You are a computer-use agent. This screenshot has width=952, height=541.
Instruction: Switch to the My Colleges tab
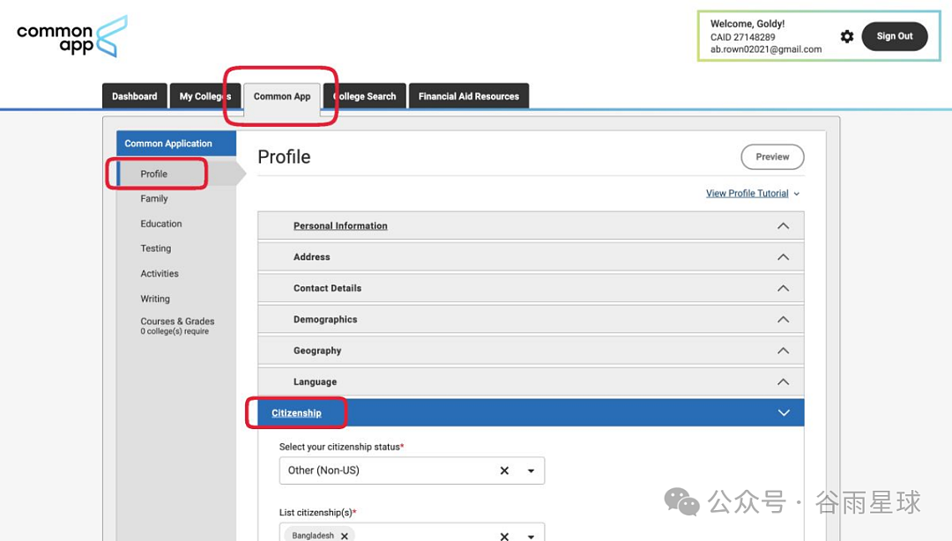click(205, 96)
